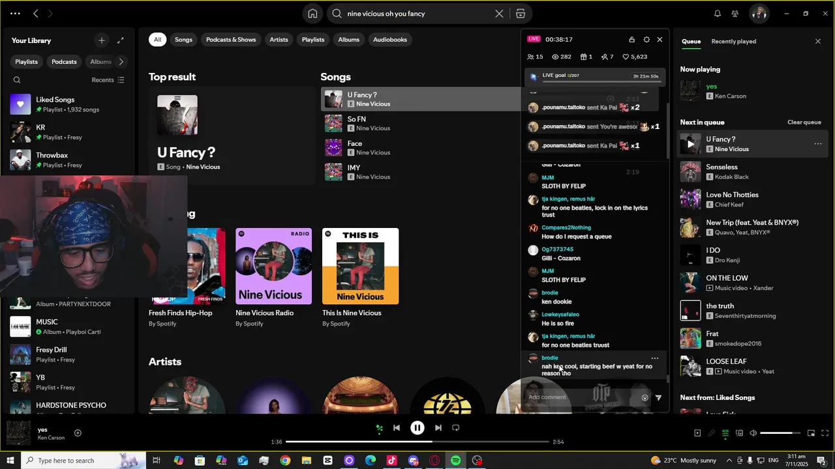Screen dimensions: 835x469
Task: Select Podcasts & Shows filter
Action: (x=231, y=40)
